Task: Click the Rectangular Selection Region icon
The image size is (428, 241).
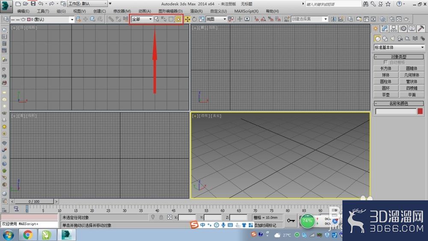Action: pyautogui.click(x=171, y=19)
